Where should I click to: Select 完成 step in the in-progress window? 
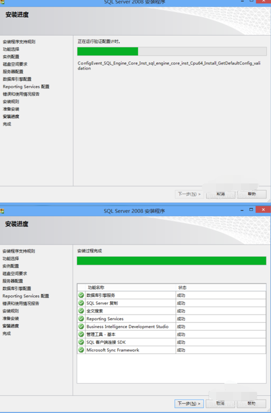coord(7,124)
